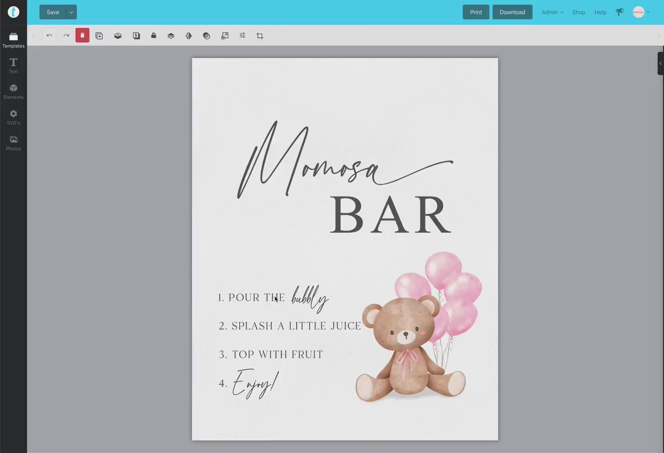
Task: Expand the Save options dropdown arrow
Action: pyautogui.click(x=72, y=12)
